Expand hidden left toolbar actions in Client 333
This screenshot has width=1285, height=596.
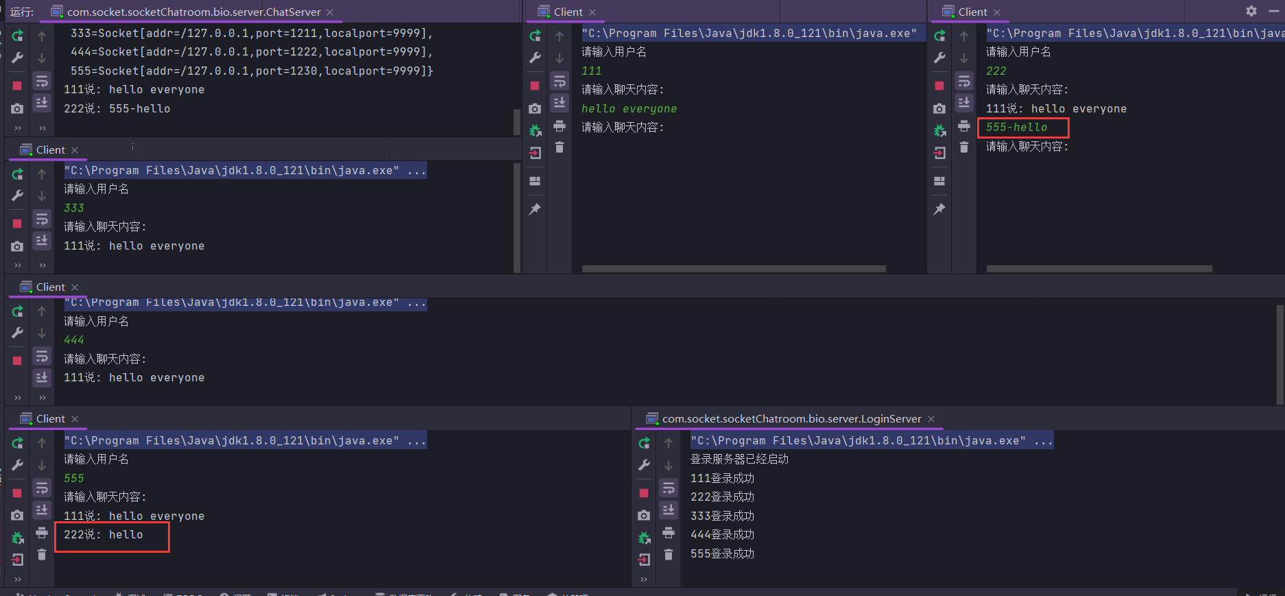(x=17, y=265)
